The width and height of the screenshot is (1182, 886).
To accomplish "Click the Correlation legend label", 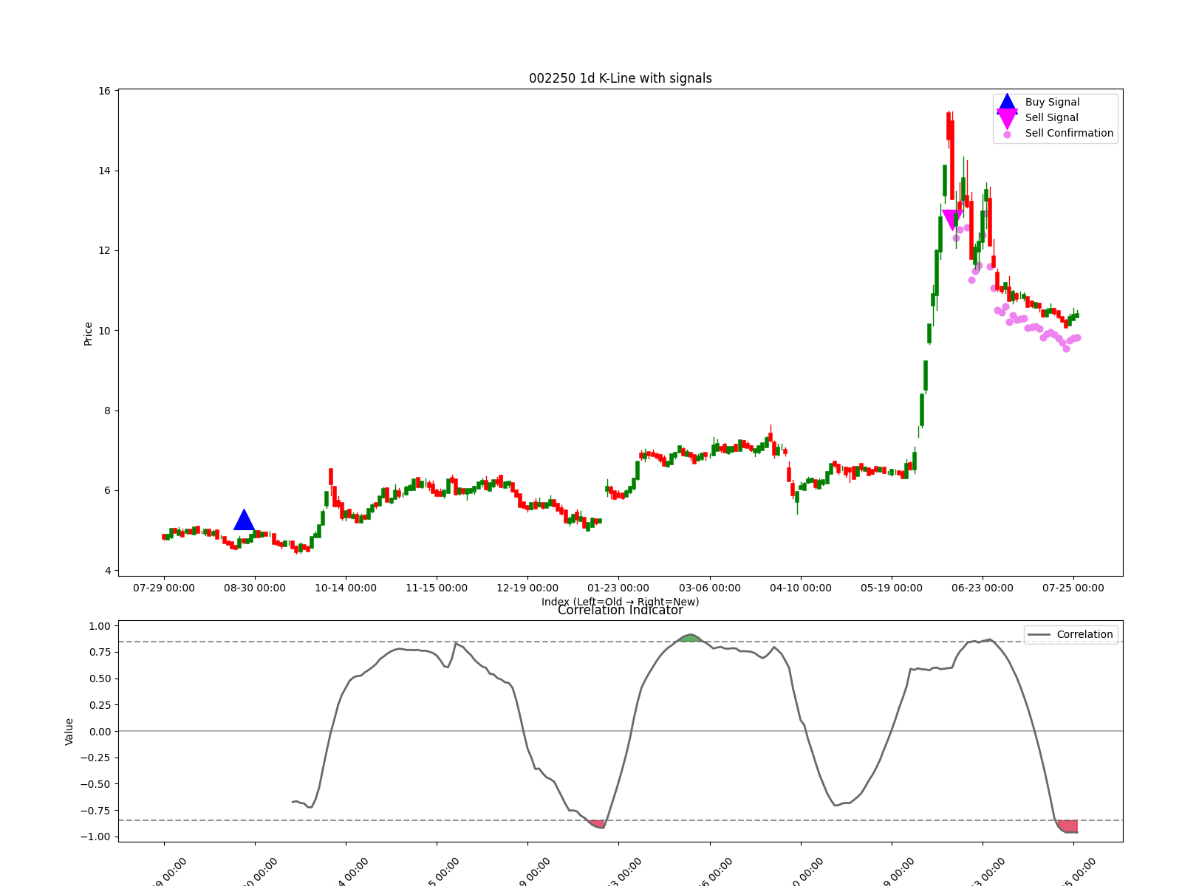I will coord(1084,635).
